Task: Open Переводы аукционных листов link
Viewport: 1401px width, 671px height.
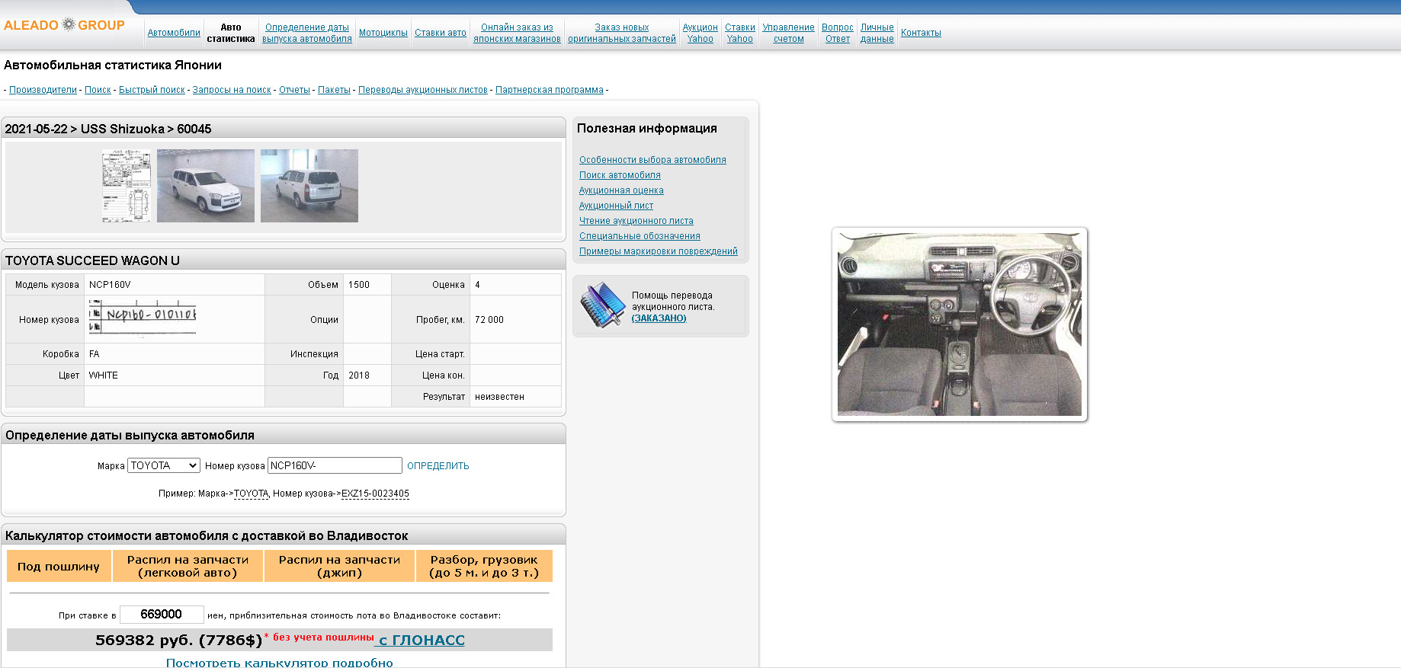Action: [x=423, y=90]
